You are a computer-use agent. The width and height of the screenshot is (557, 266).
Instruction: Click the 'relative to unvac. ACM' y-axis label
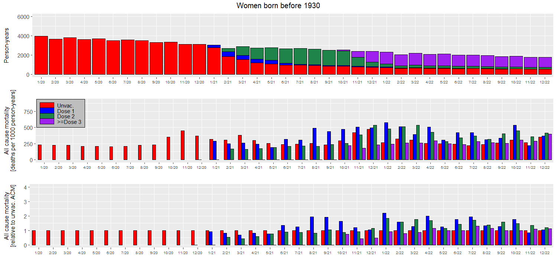(13, 216)
